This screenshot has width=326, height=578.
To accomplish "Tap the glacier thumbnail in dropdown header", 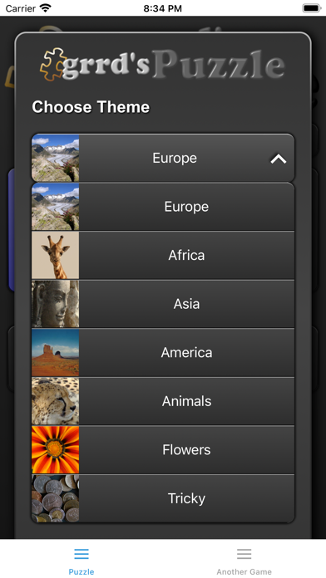I will [56, 158].
